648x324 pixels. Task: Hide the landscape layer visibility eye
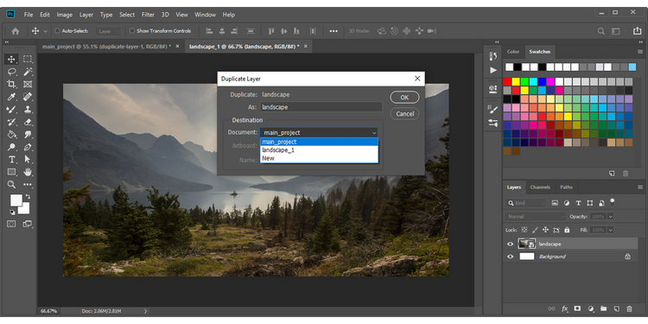pyautogui.click(x=511, y=245)
